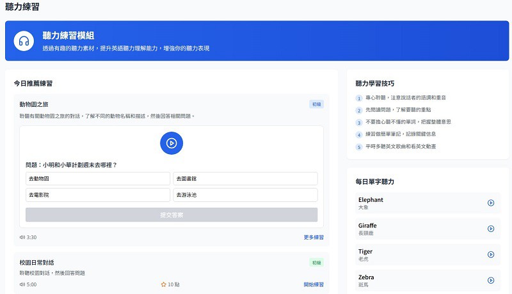Screen dimensions: 512x294
Task: Click the star icon beside 10 點
Action: pos(164,284)
